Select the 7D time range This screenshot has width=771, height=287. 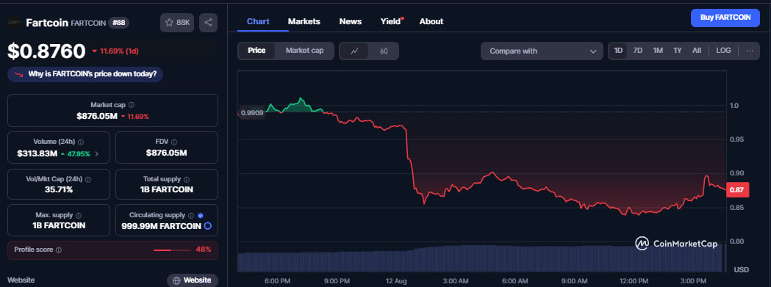(x=638, y=51)
